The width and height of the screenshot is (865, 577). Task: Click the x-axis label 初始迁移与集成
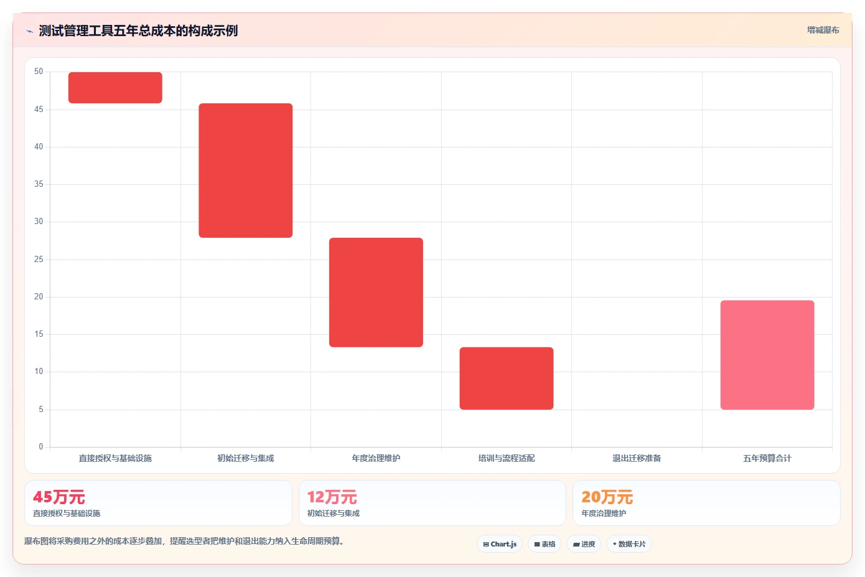coord(246,458)
